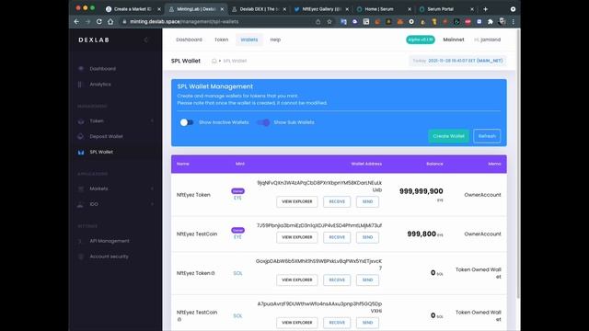The height and width of the screenshot is (331, 589).
Task: Click SEND for the A7puaAvrz wallet
Action: 367,323
